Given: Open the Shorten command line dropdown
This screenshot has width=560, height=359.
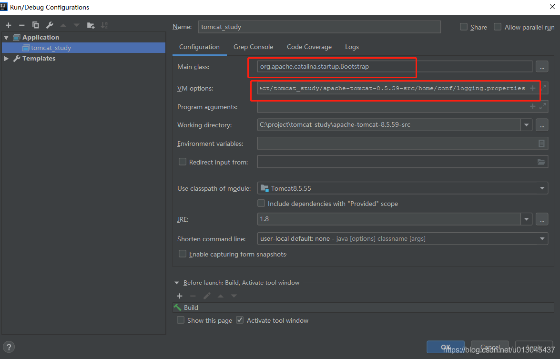Looking at the screenshot, I should point(542,238).
